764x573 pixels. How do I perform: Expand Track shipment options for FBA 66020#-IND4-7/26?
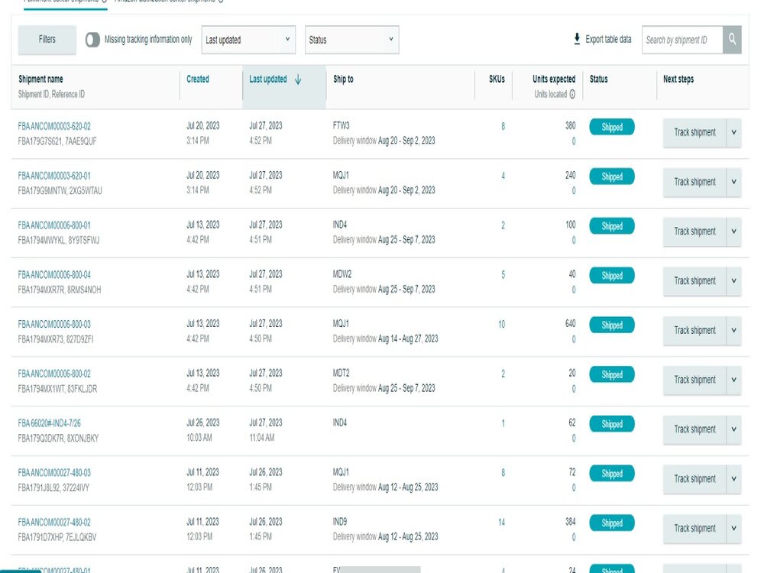733,429
